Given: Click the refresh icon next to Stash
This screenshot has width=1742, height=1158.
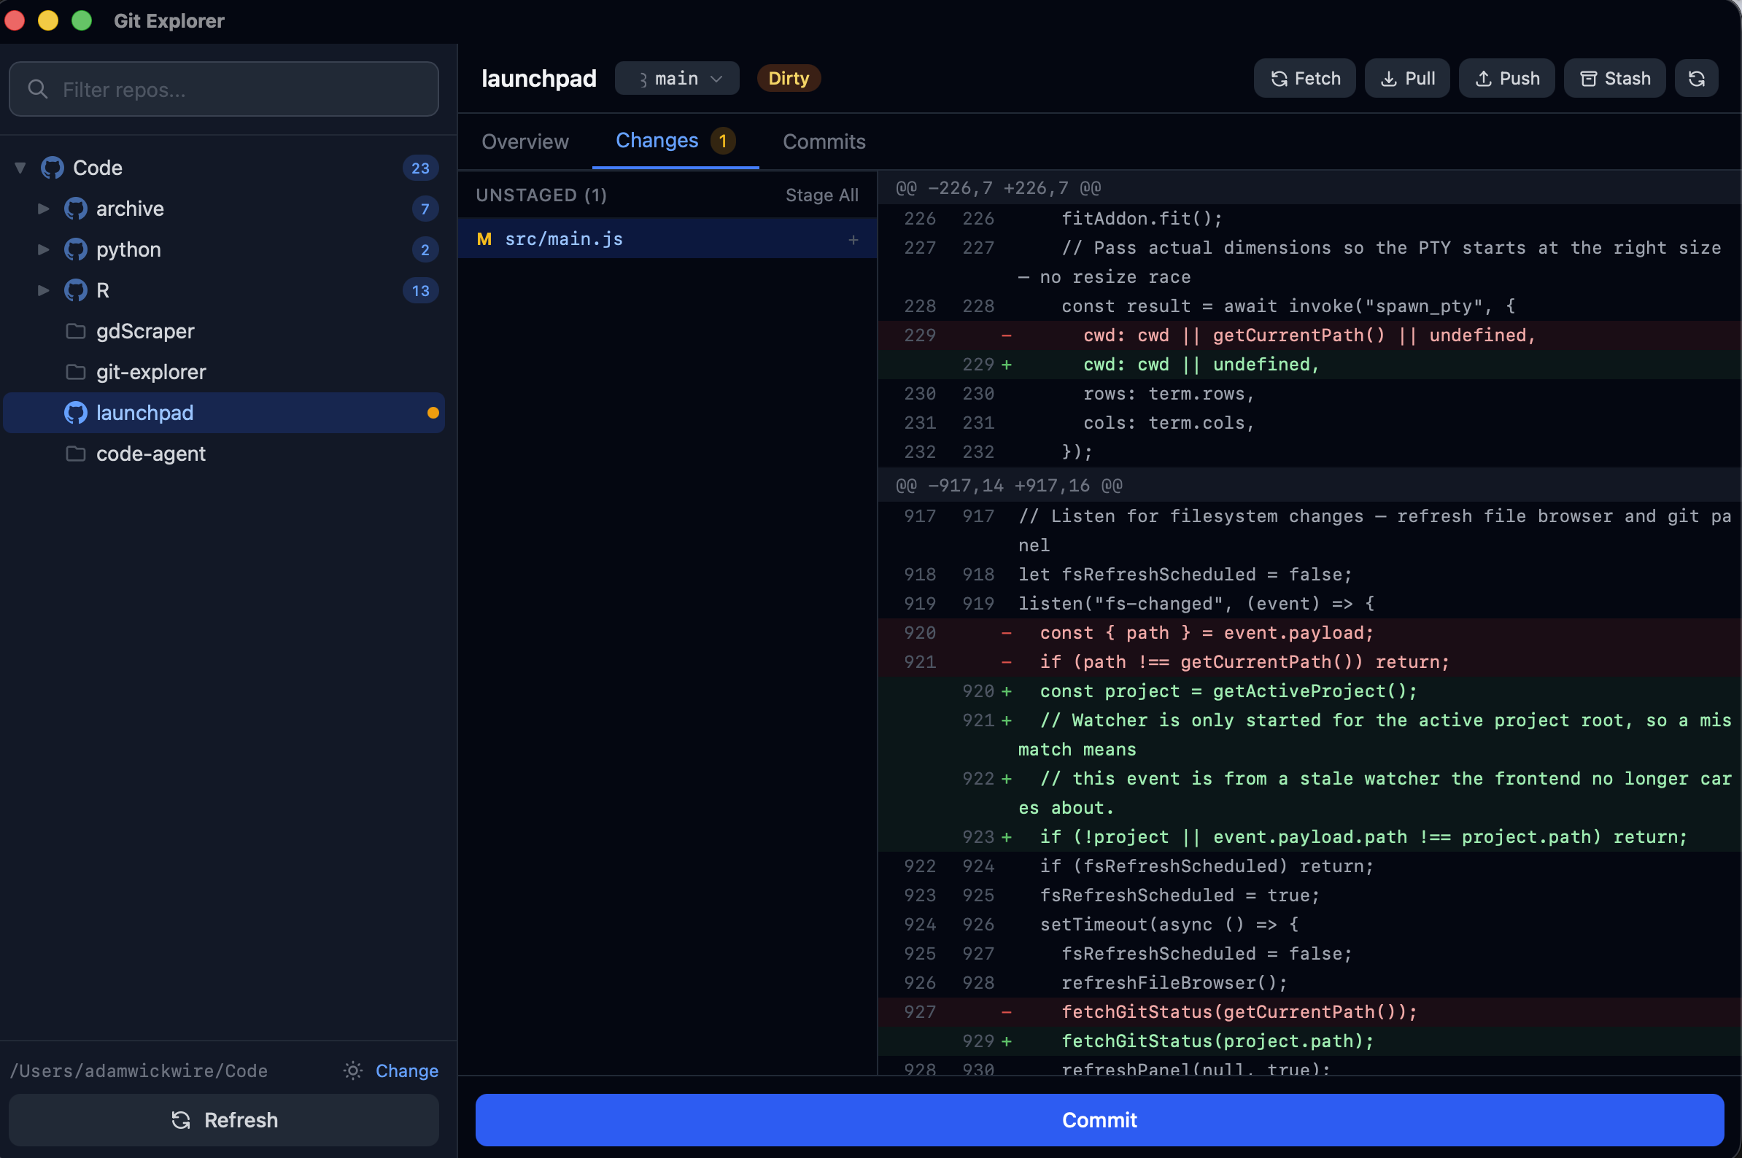Looking at the screenshot, I should [x=1696, y=78].
